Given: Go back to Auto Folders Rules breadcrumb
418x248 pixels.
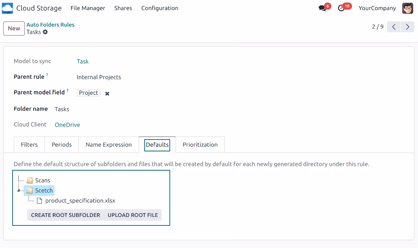Looking at the screenshot, I should [50, 24].
